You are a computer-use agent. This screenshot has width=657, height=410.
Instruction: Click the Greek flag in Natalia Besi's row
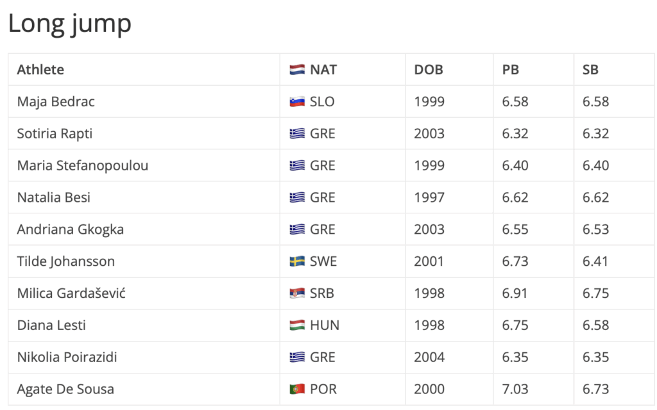[296, 197]
